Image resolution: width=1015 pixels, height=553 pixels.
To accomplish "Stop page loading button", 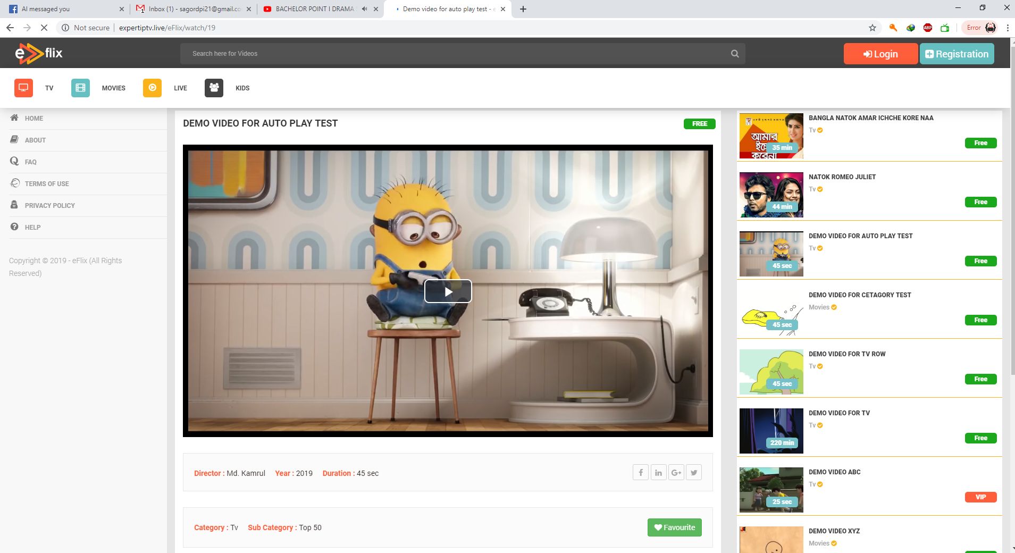I will (x=44, y=28).
